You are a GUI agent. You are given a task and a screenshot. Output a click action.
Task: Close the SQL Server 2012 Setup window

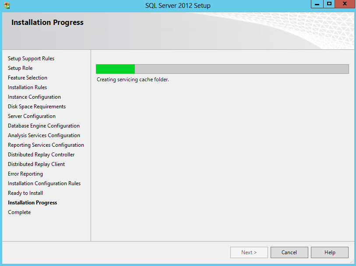tap(345, 4)
